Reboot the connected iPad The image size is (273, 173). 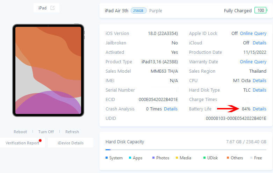click(20, 132)
